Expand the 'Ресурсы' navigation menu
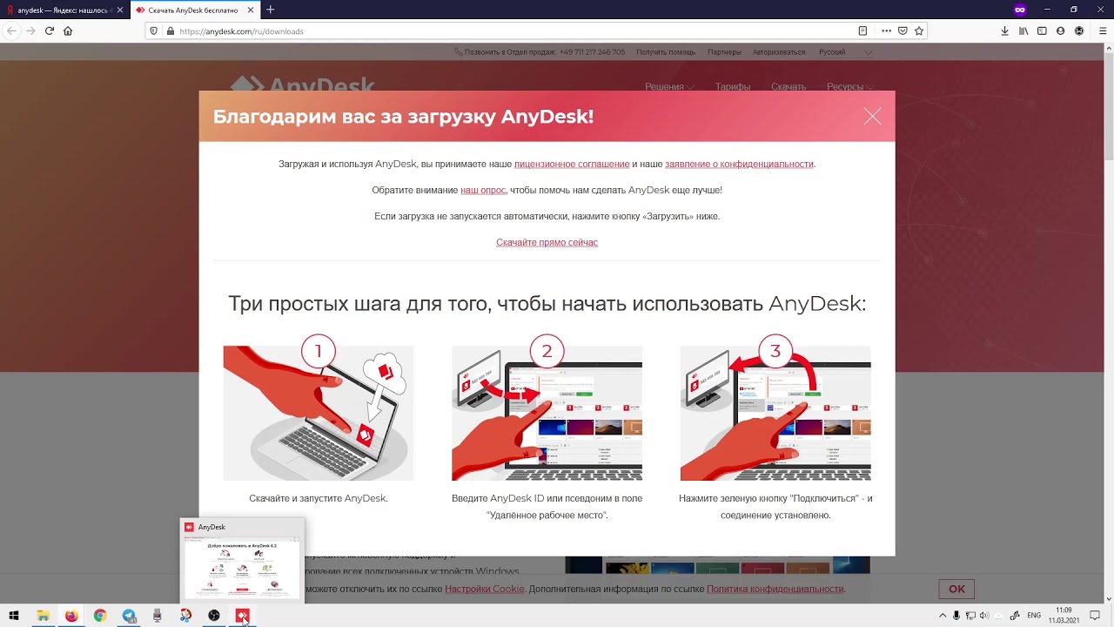The width and height of the screenshot is (1114, 627). tap(850, 86)
